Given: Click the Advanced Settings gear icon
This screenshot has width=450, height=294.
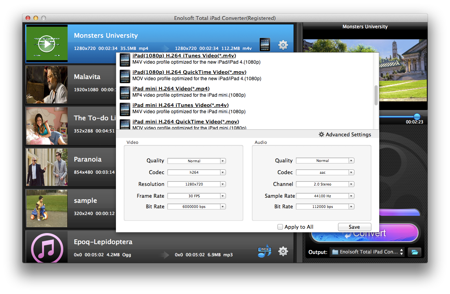Looking at the screenshot, I should pyautogui.click(x=321, y=134).
